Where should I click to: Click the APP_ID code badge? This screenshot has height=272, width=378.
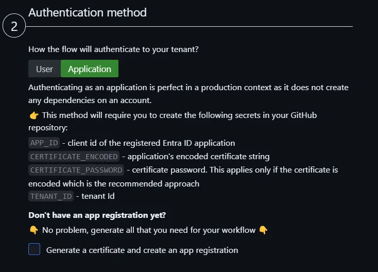tap(44, 143)
